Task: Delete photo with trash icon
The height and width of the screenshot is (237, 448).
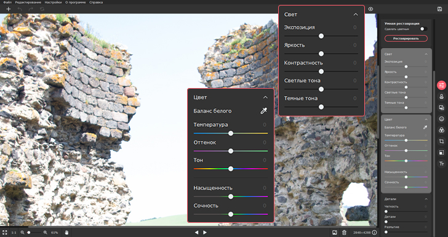Action: point(344,233)
